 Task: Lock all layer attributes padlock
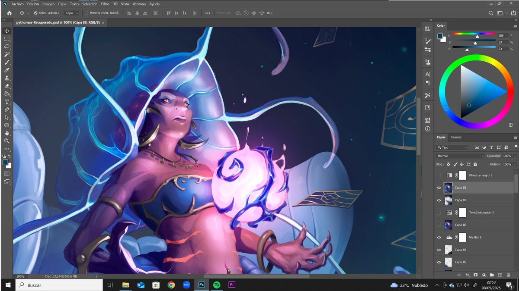tap(475, 164)
